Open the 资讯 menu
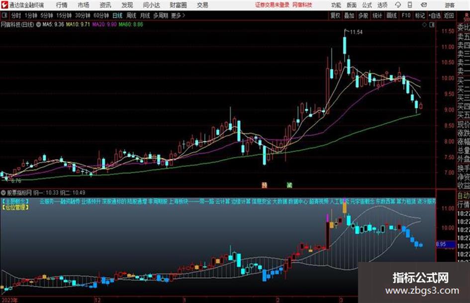Viewport: 470px width, 303px height. 105,5
